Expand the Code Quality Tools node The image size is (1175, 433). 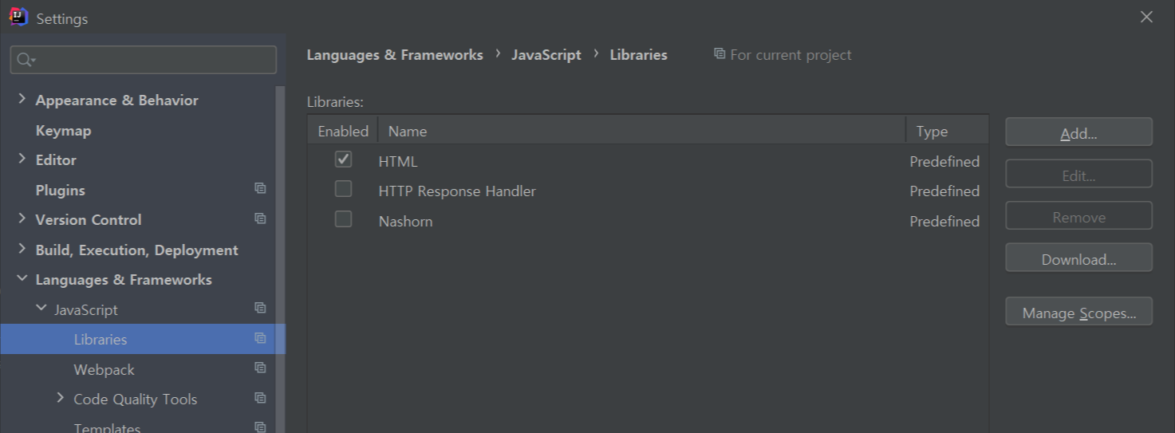coord(60,397)
